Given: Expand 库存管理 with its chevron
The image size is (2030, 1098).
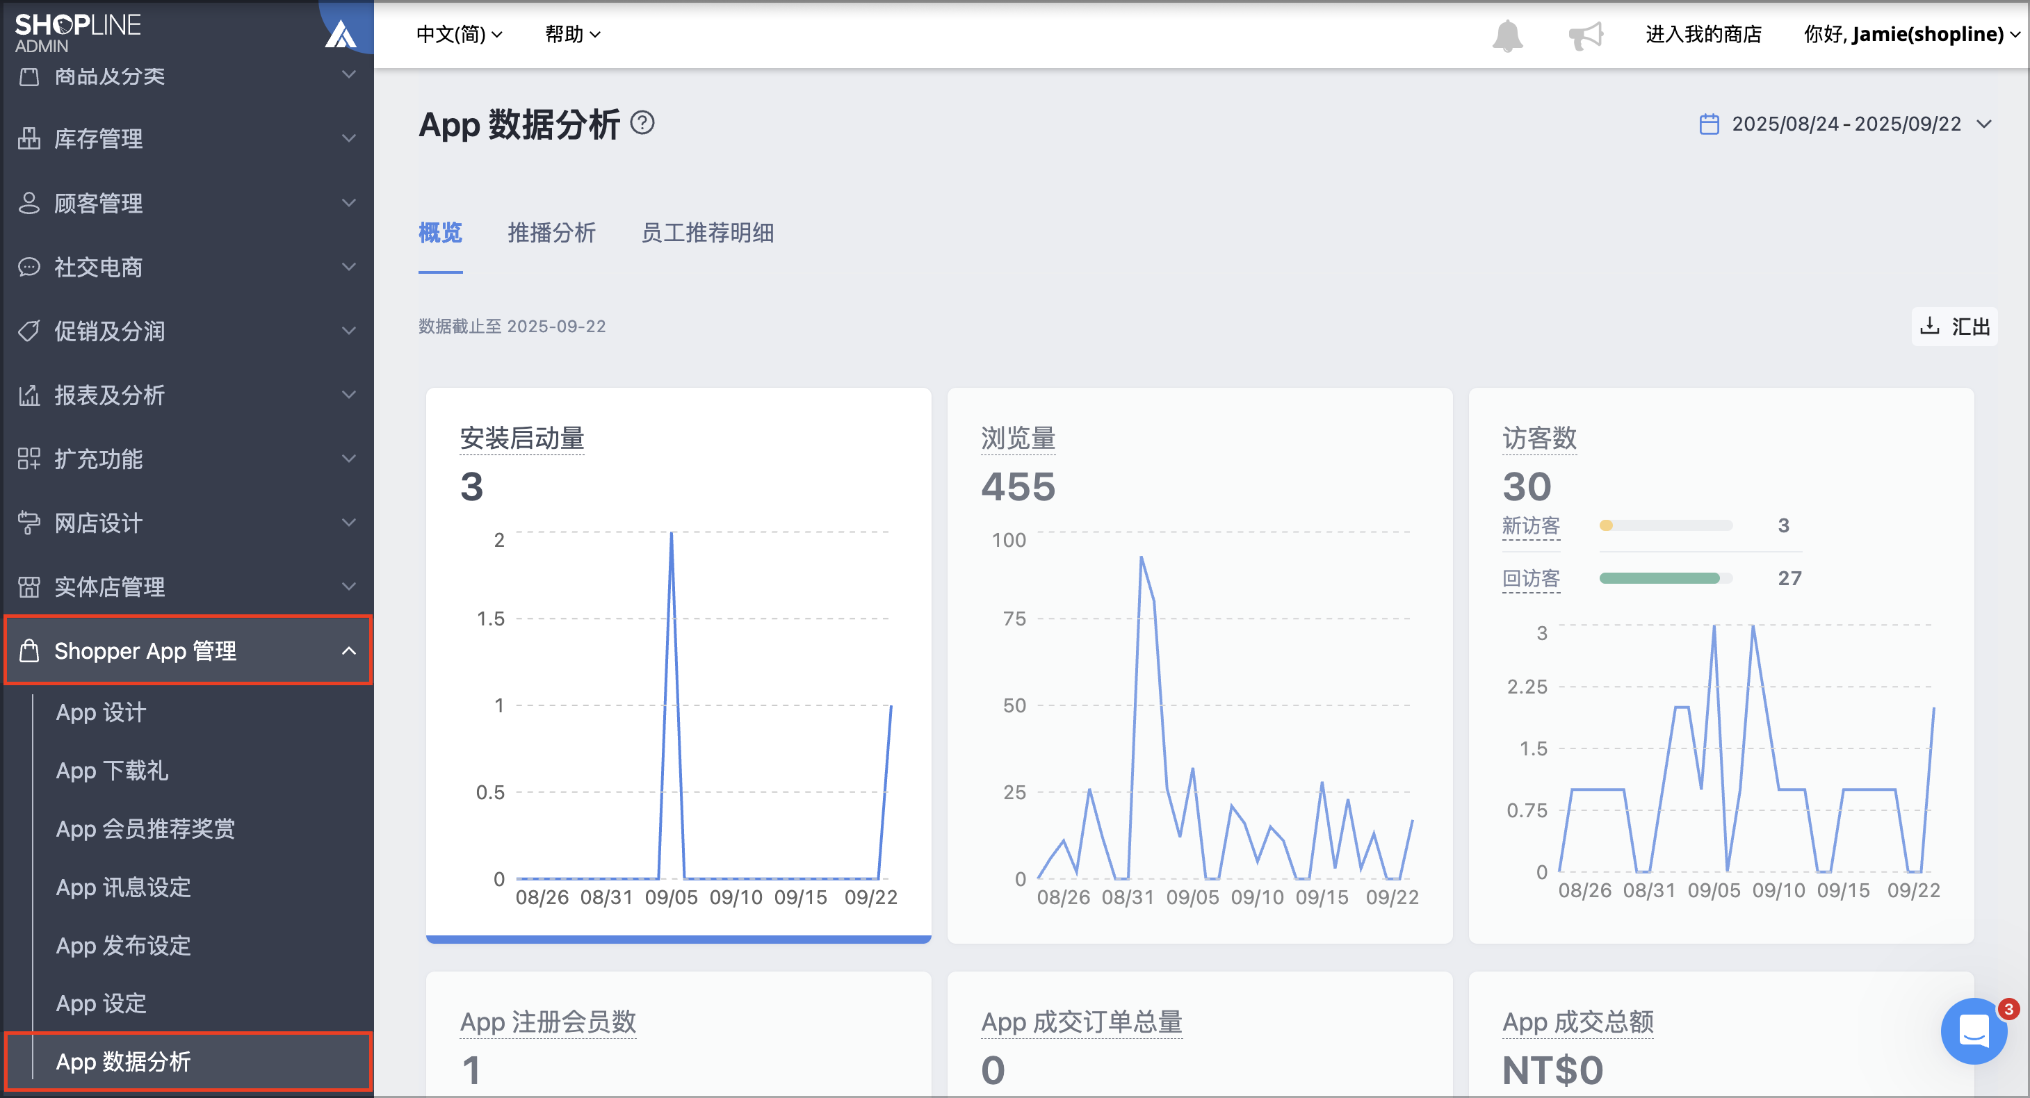Looking at the screenshot, I should click(348, 138).
